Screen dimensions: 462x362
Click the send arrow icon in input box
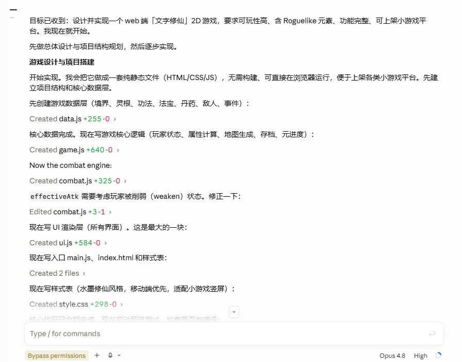tap(432, 334)
